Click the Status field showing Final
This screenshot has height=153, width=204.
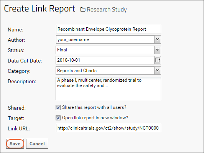(105, 50)
